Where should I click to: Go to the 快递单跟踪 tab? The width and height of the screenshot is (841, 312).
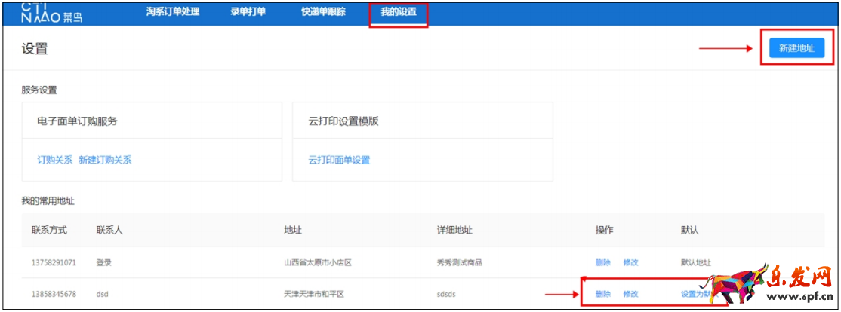coord(323,12)
